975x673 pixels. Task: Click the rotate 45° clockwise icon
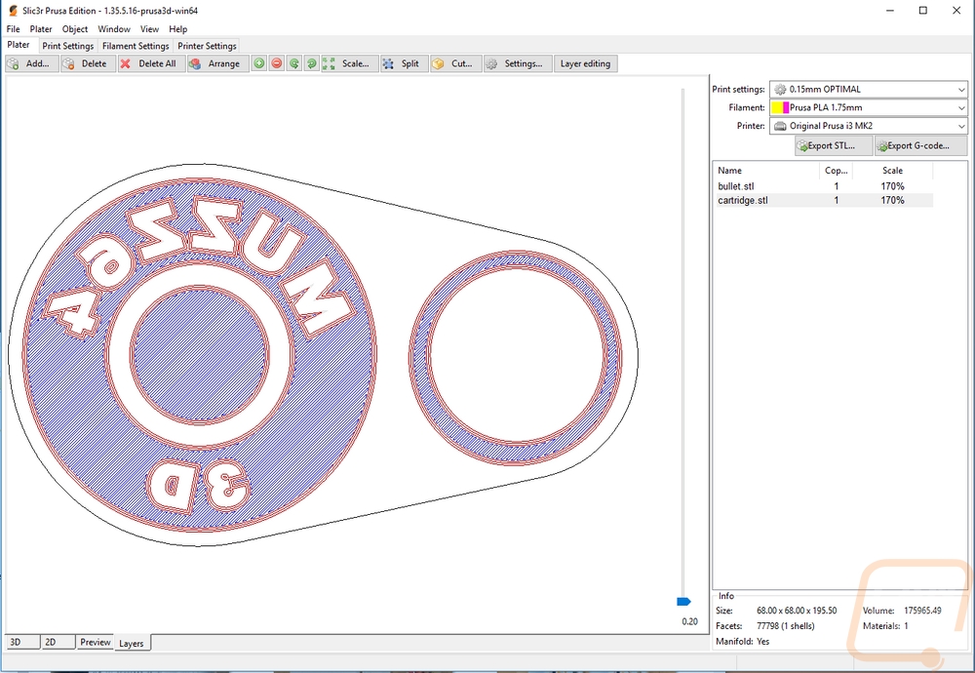tap(312, 63)
